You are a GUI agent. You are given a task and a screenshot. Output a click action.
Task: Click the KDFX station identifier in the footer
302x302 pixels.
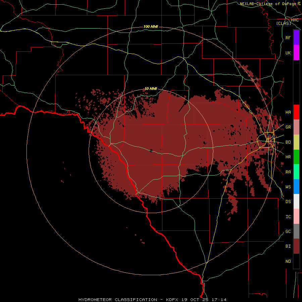coord(172,300)
